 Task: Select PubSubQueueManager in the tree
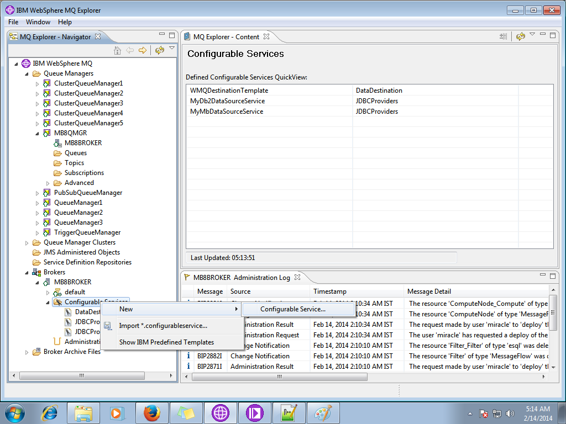pos(88,193)
